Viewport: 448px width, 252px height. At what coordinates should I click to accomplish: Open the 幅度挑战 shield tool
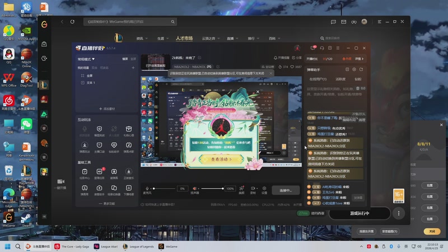coord(99,131)
